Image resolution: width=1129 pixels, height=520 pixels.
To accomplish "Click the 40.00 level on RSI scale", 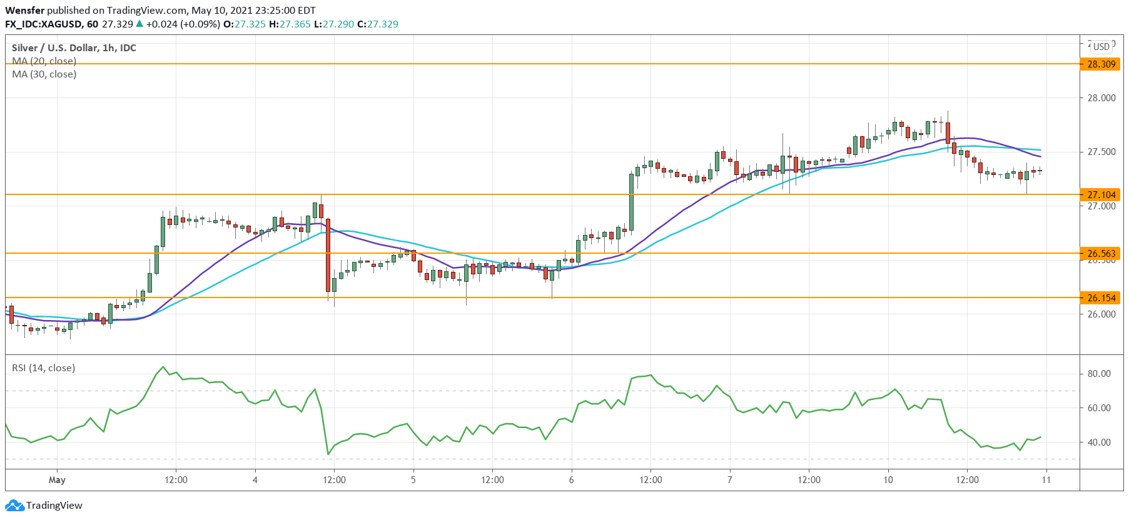I will pyautogui.click(x=1099, y=442).
